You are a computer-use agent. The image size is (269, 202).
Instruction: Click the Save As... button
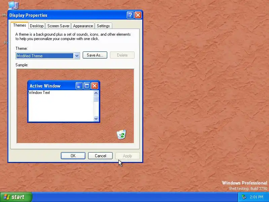(x=95, y=55)
